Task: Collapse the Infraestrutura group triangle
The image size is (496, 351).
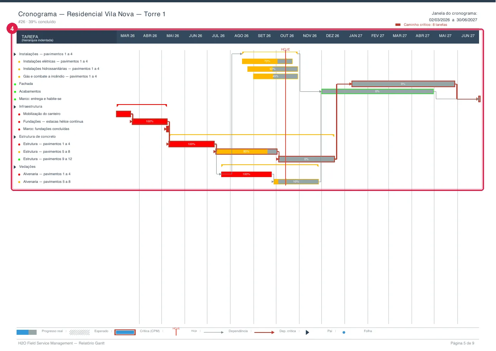Action: click(15, 106)
